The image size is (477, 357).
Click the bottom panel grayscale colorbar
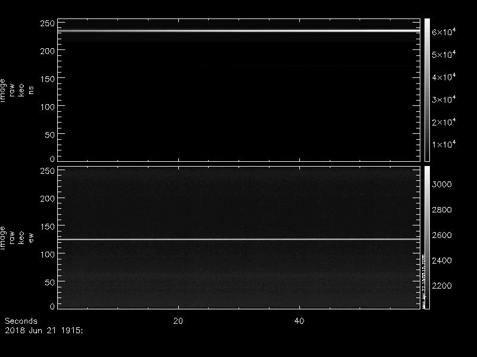[427, 237]
